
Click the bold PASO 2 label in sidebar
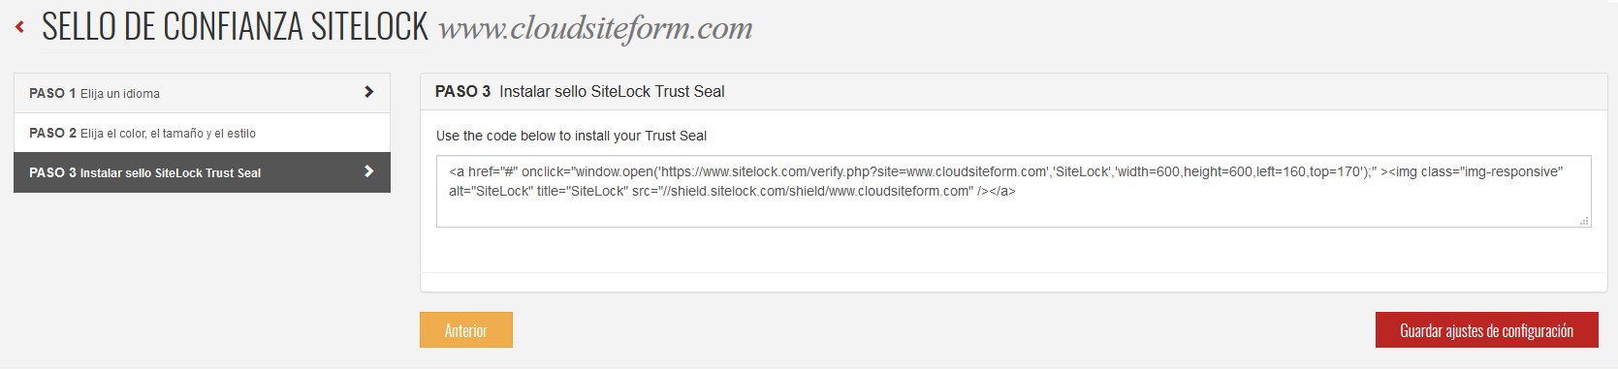[x=52, y=133]
